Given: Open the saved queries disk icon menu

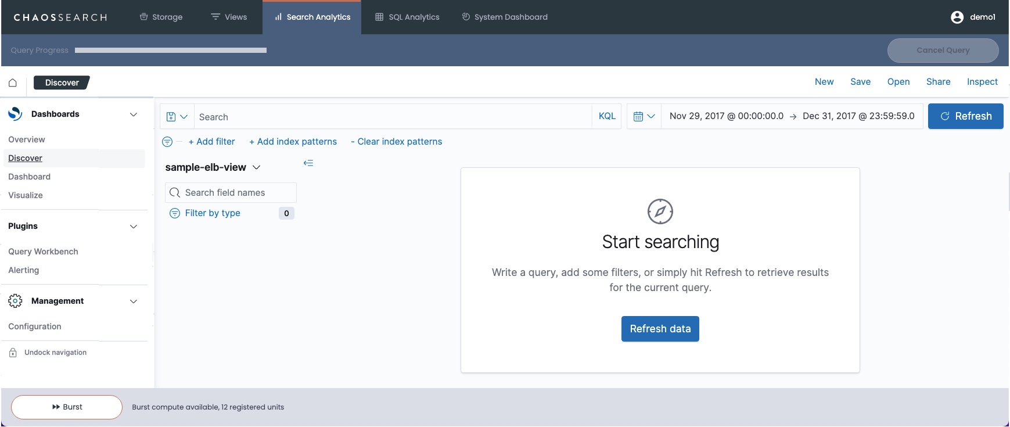Looking at the screenshot, I should [177, 117].
